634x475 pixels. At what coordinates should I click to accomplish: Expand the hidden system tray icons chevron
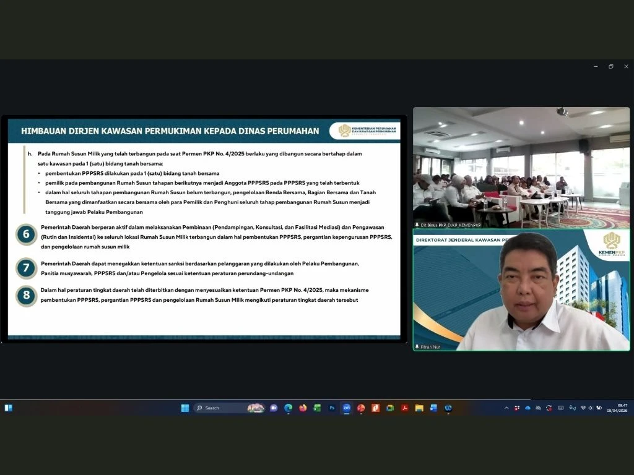(x=506, y=408)
